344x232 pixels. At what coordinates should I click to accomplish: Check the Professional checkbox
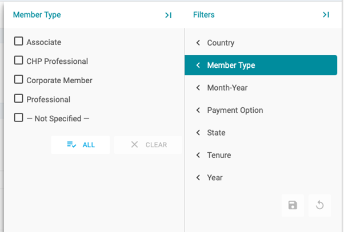18,98
